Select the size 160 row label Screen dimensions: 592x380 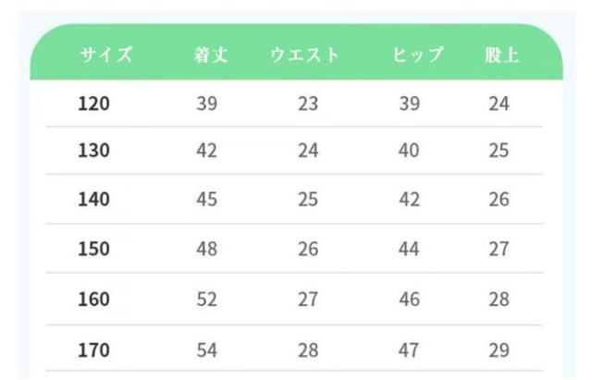[94, 300]
